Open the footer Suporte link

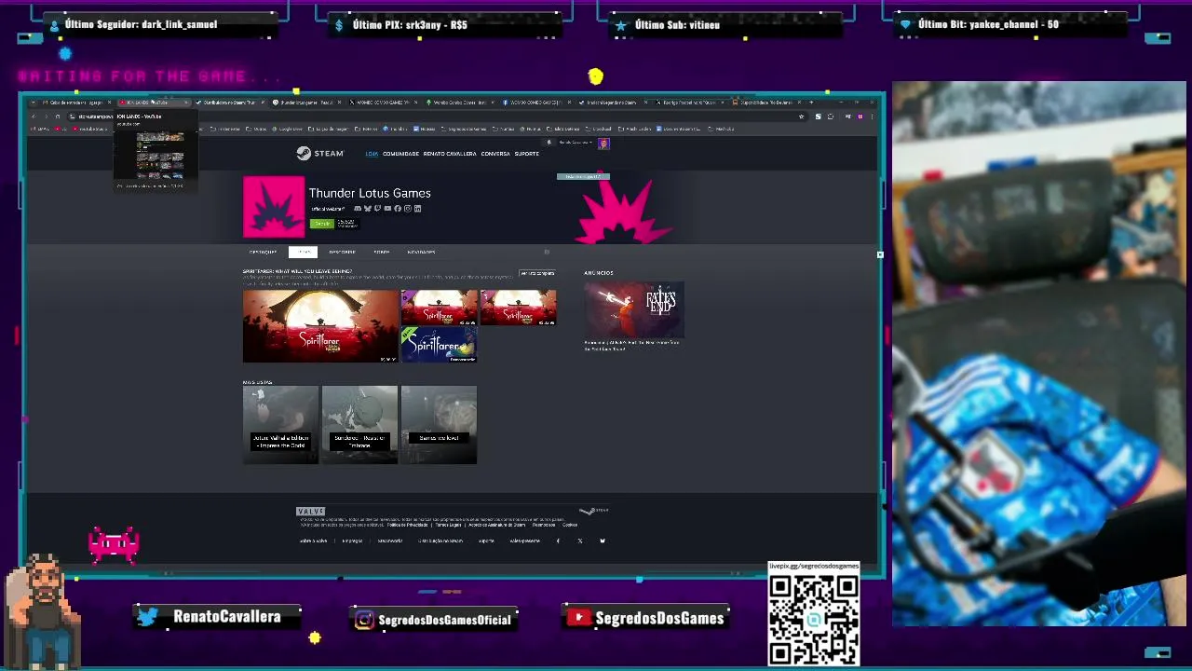point(486,541)
